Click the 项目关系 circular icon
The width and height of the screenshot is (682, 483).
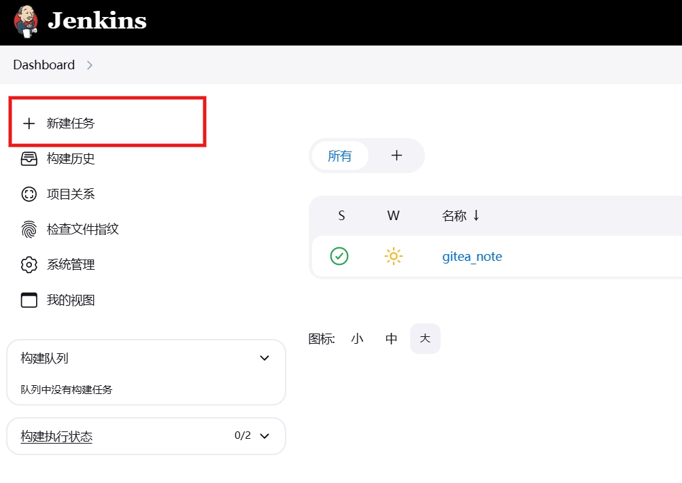coord(29,194)
